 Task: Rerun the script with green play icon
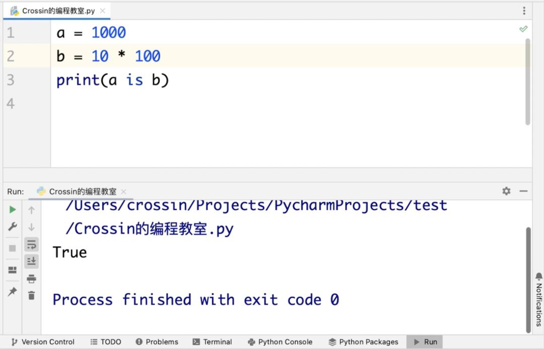(x=13, y=210)
